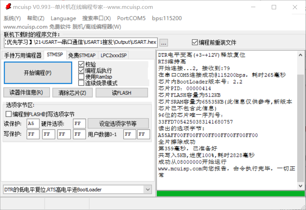Click the 开始编程(P) start programming button

[38, 72]
